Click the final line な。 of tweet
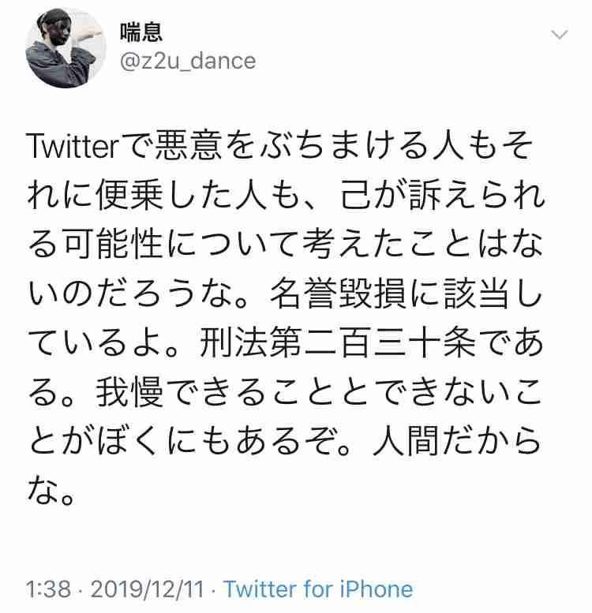 (x=51, y=491)
